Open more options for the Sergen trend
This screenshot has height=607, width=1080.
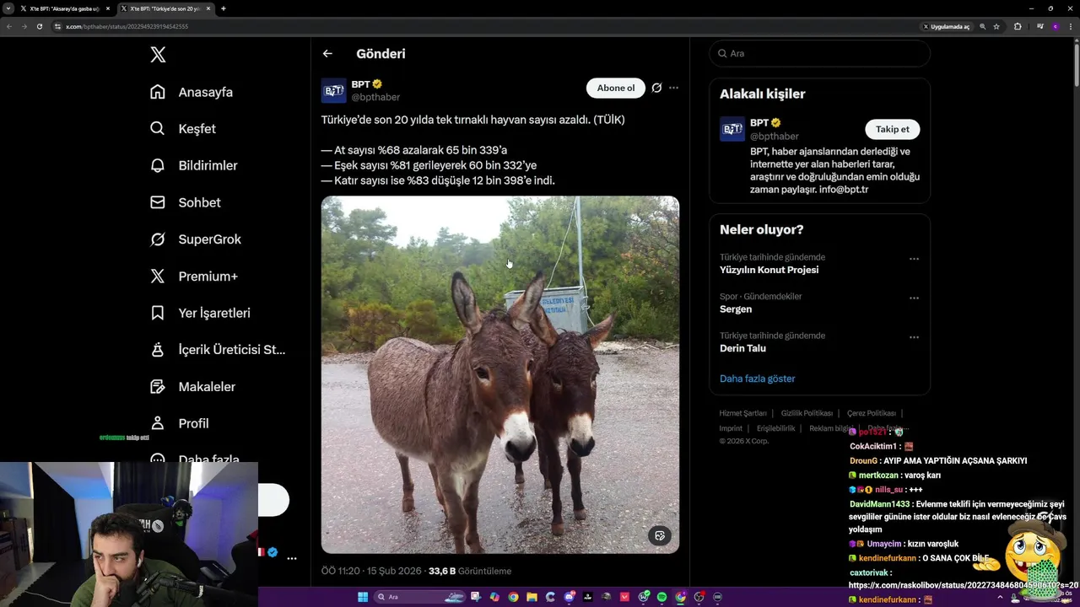(914, 298)
